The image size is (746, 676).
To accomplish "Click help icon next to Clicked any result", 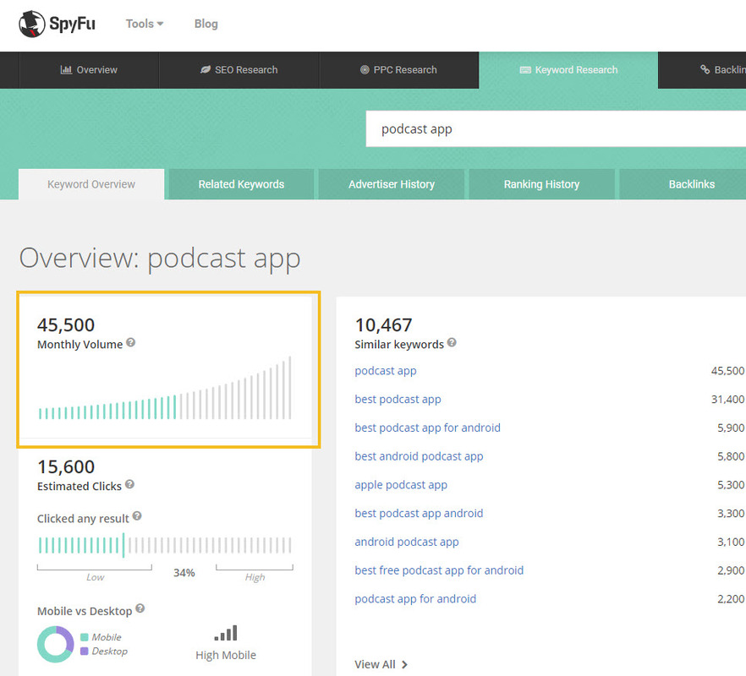I will (x=137, y=517).
